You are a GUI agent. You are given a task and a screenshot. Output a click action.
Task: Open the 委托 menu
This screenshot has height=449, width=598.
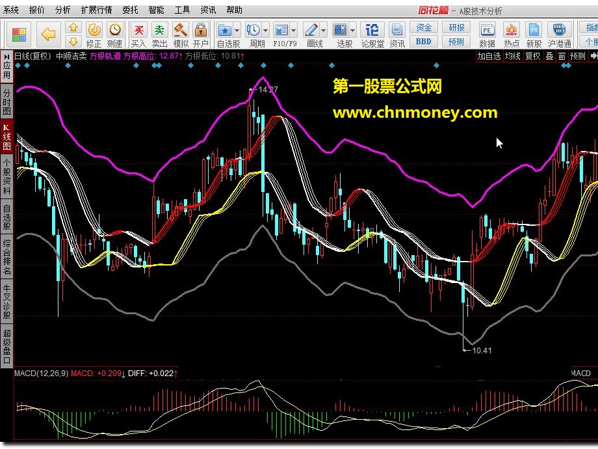[x=130, y=10]
